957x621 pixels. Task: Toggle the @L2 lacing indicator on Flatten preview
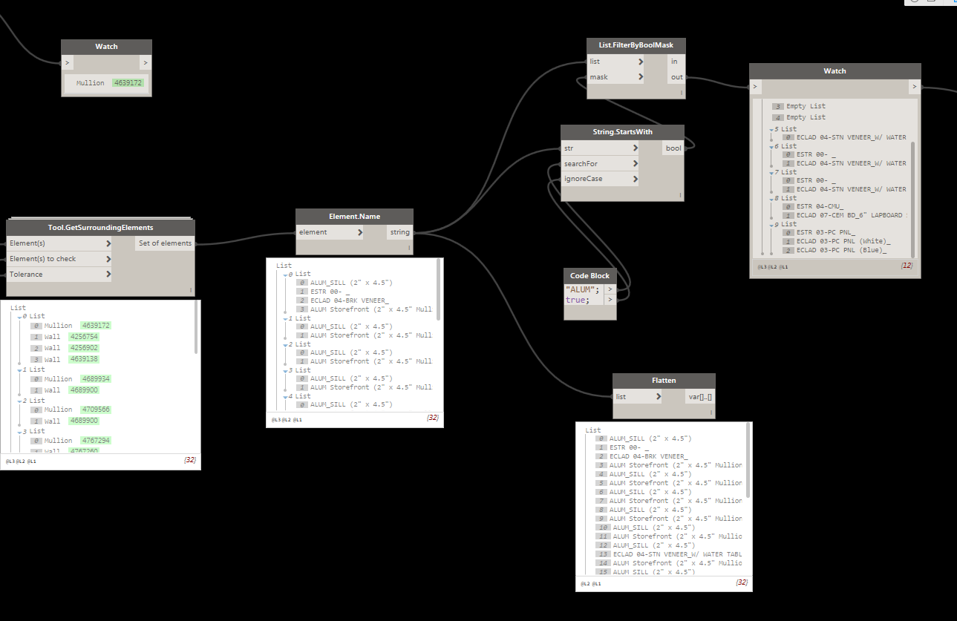coord(584,583)
